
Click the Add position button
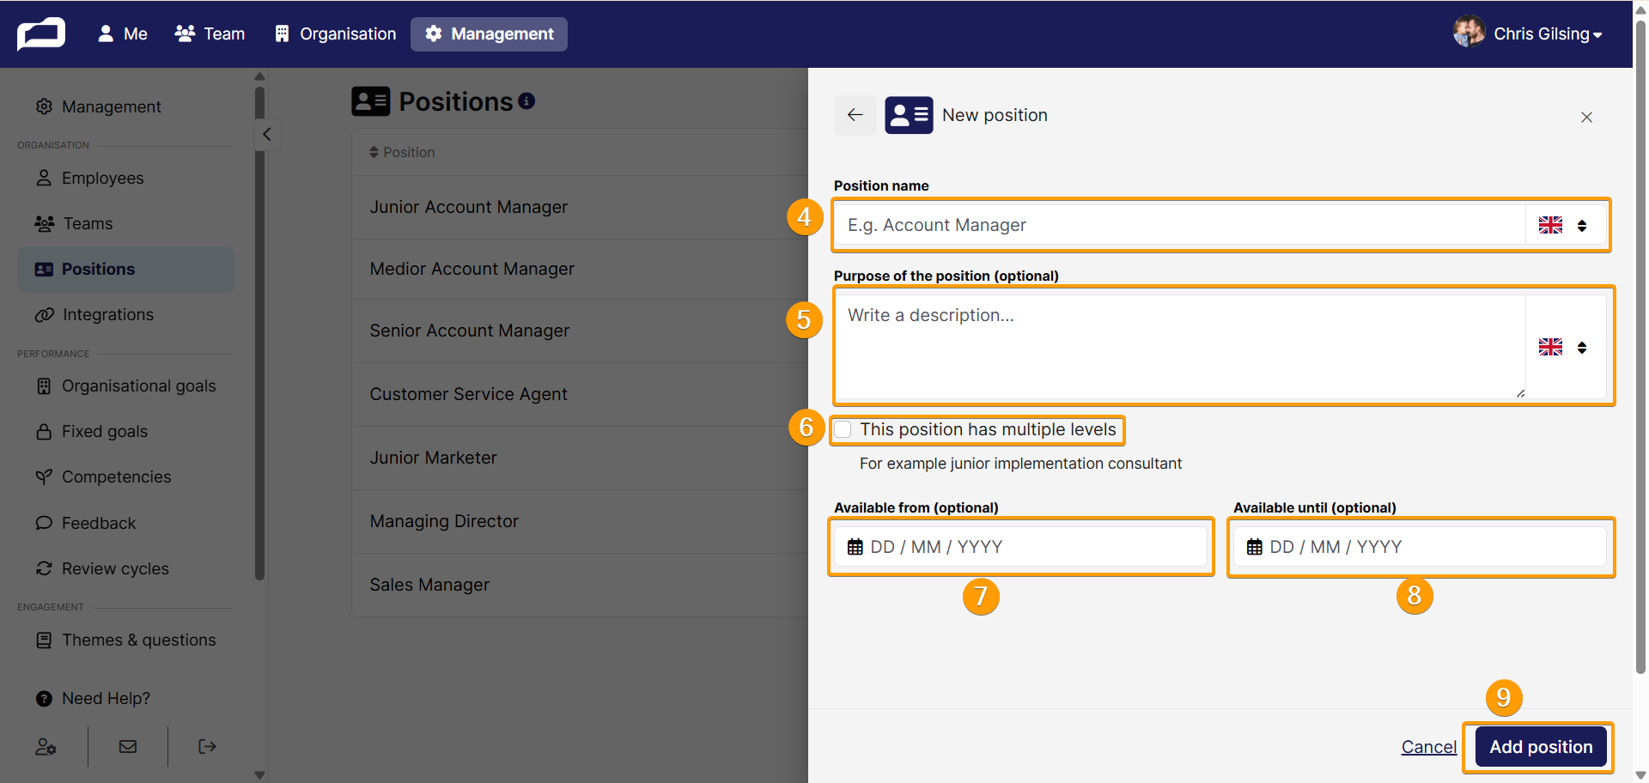click(x=1541, y=747)
